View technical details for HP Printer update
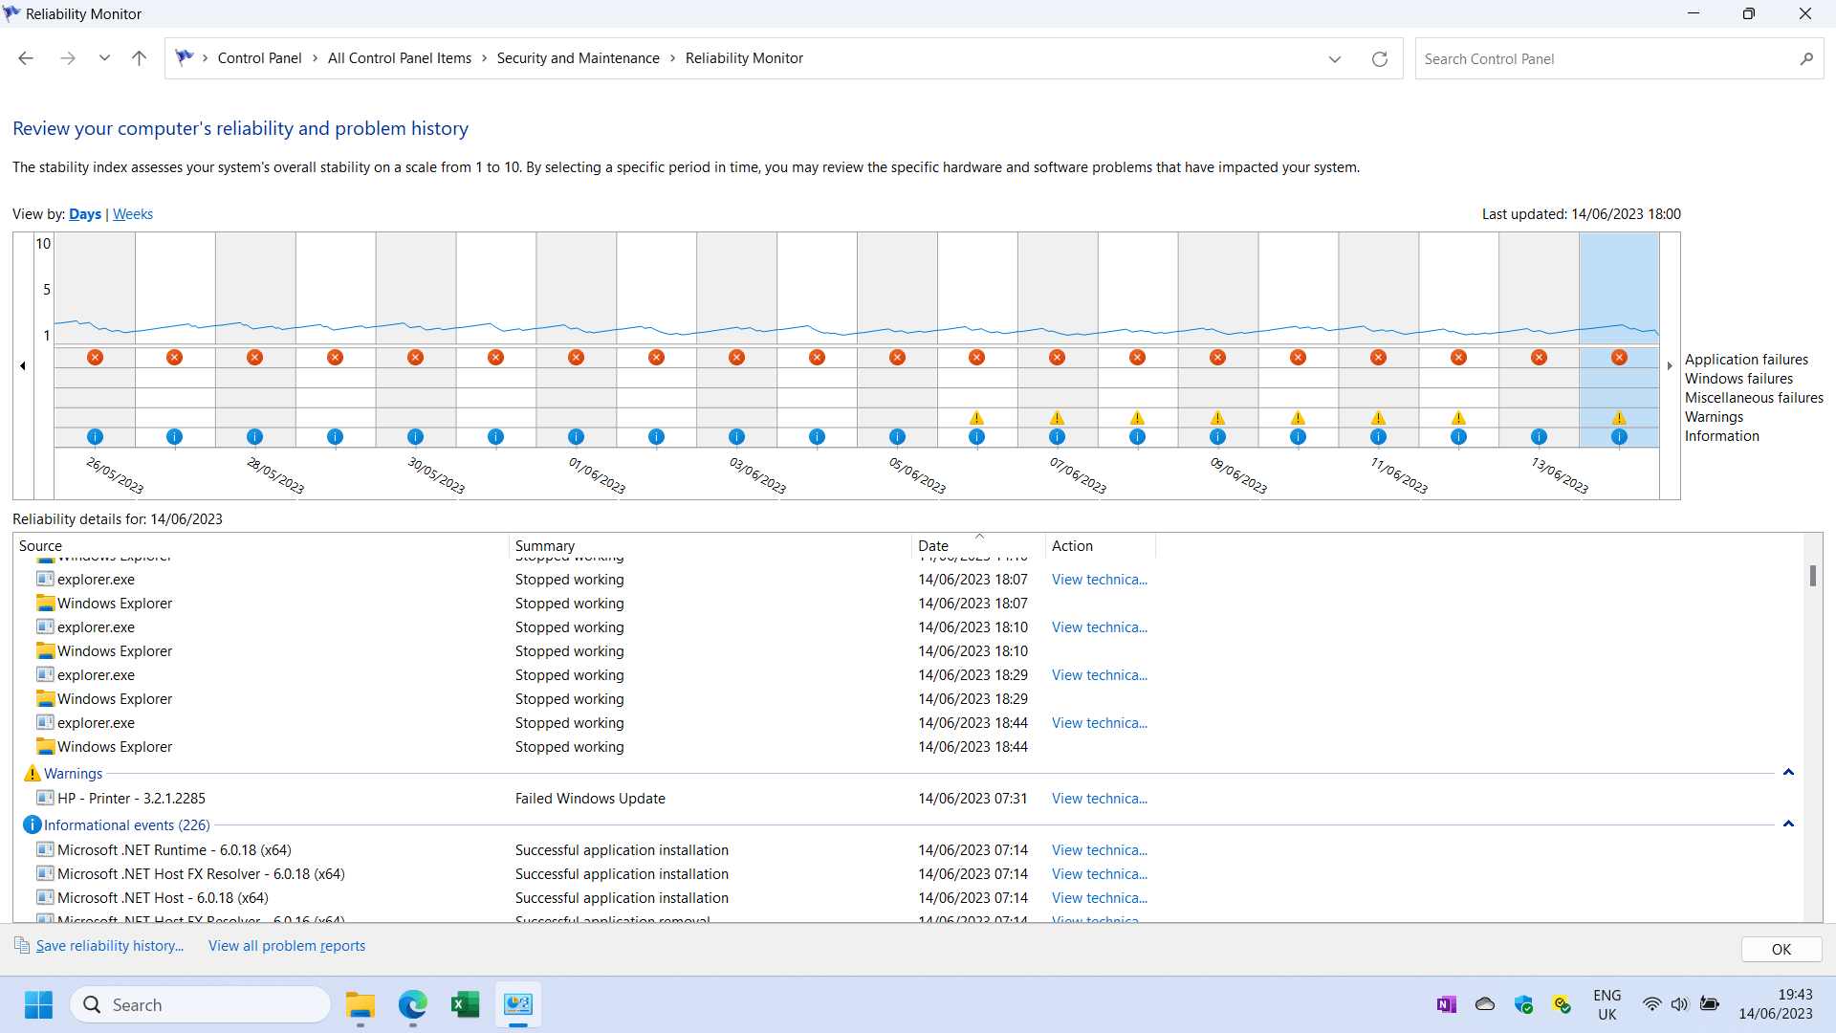 (1100, 799)
